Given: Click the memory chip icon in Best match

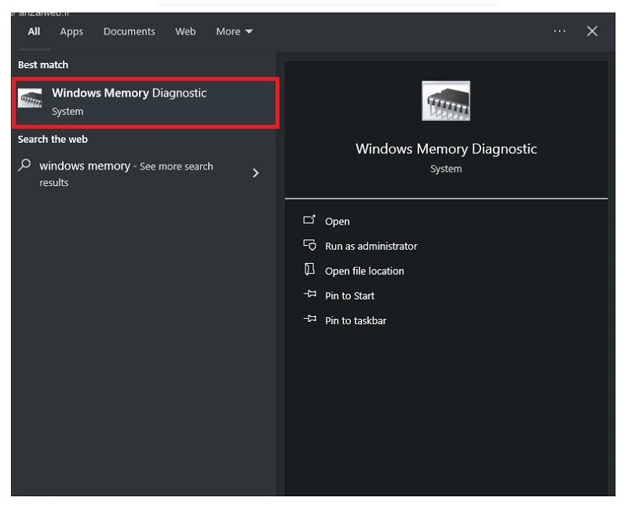Looking at the screenshot, I should pos(29,98).
